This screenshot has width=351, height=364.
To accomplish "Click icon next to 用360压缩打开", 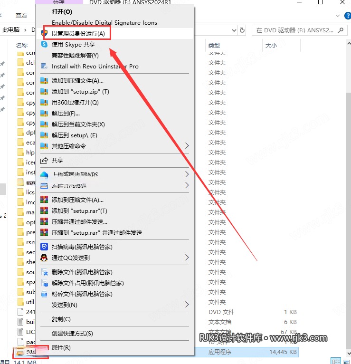I will click(44, 102).
